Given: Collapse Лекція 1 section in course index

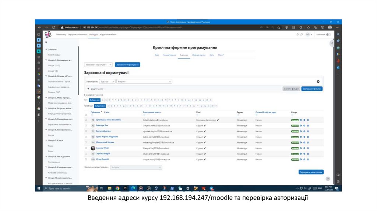Looking at the screenshot, I should (46, 60).
